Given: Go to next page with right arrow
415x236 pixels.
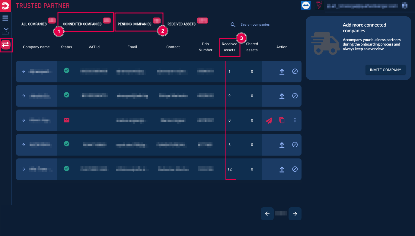Looking at the screenshot, I should click(295, 214).
